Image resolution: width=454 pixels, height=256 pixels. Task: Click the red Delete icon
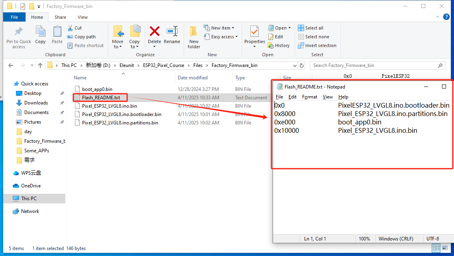point(154,31)
